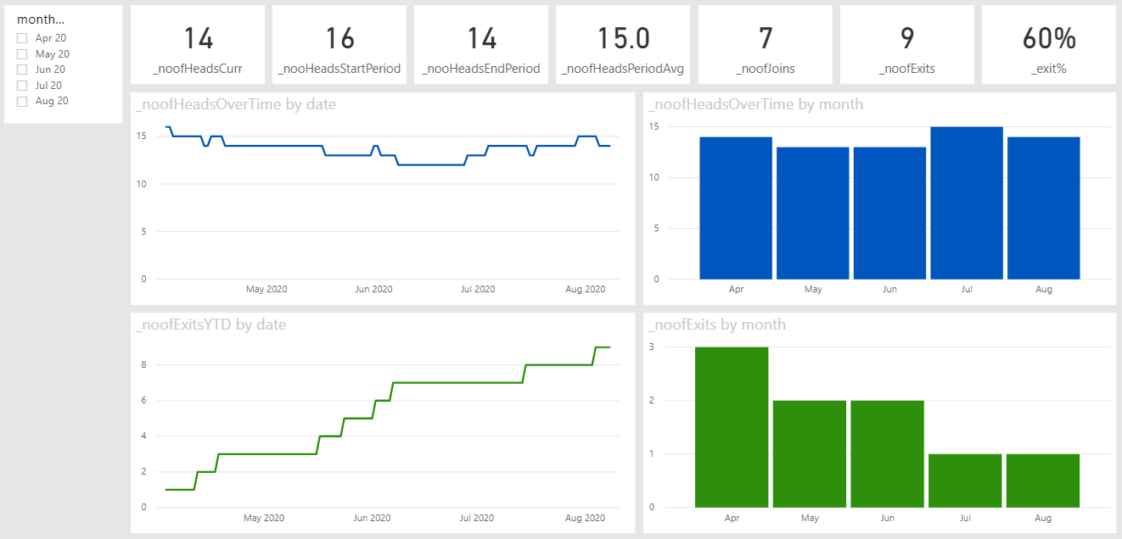Select the _exit% card showing 60%
The height and width of the screenshot is (539, 1122).
tap(1049, 45)
